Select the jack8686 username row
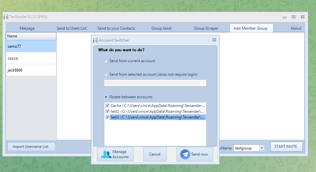This screenshot has height=172, width=316. tap(31, 70)
